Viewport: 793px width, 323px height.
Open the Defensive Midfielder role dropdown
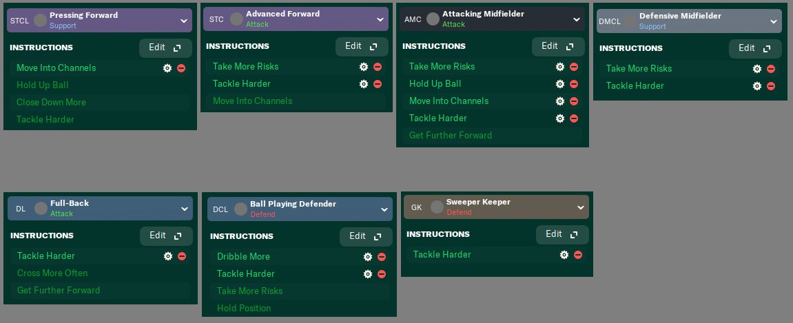pos(774,21)
